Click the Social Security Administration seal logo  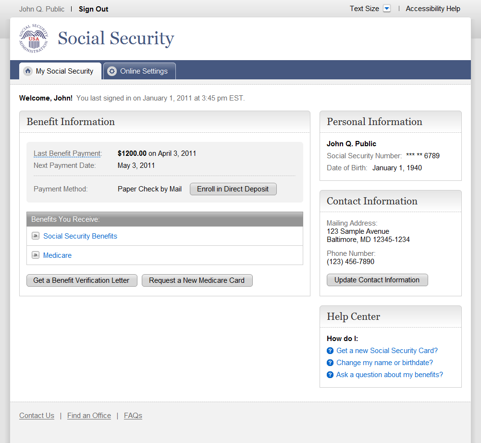point(34,38)
